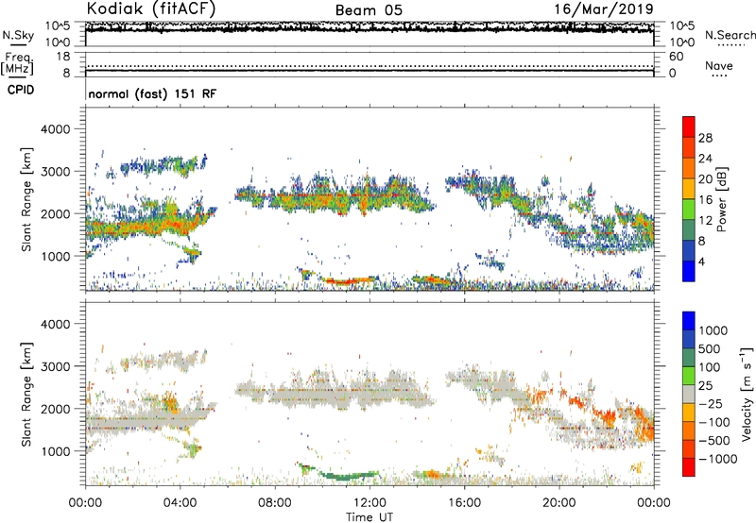Click the "-1000" label on the Velocity scale
Viewport: 756px width, 523px height.
point(718,459)
